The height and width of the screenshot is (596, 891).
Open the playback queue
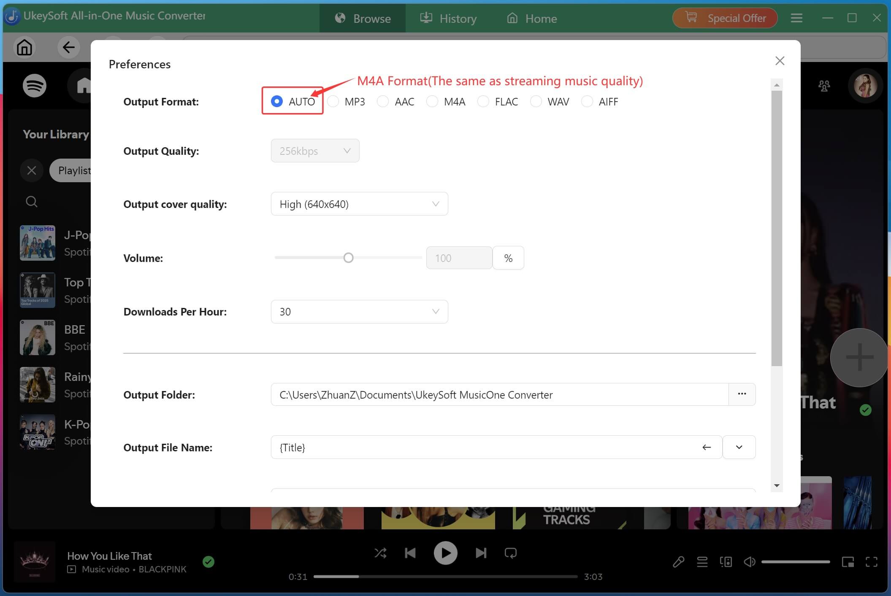tap(702, 561)
